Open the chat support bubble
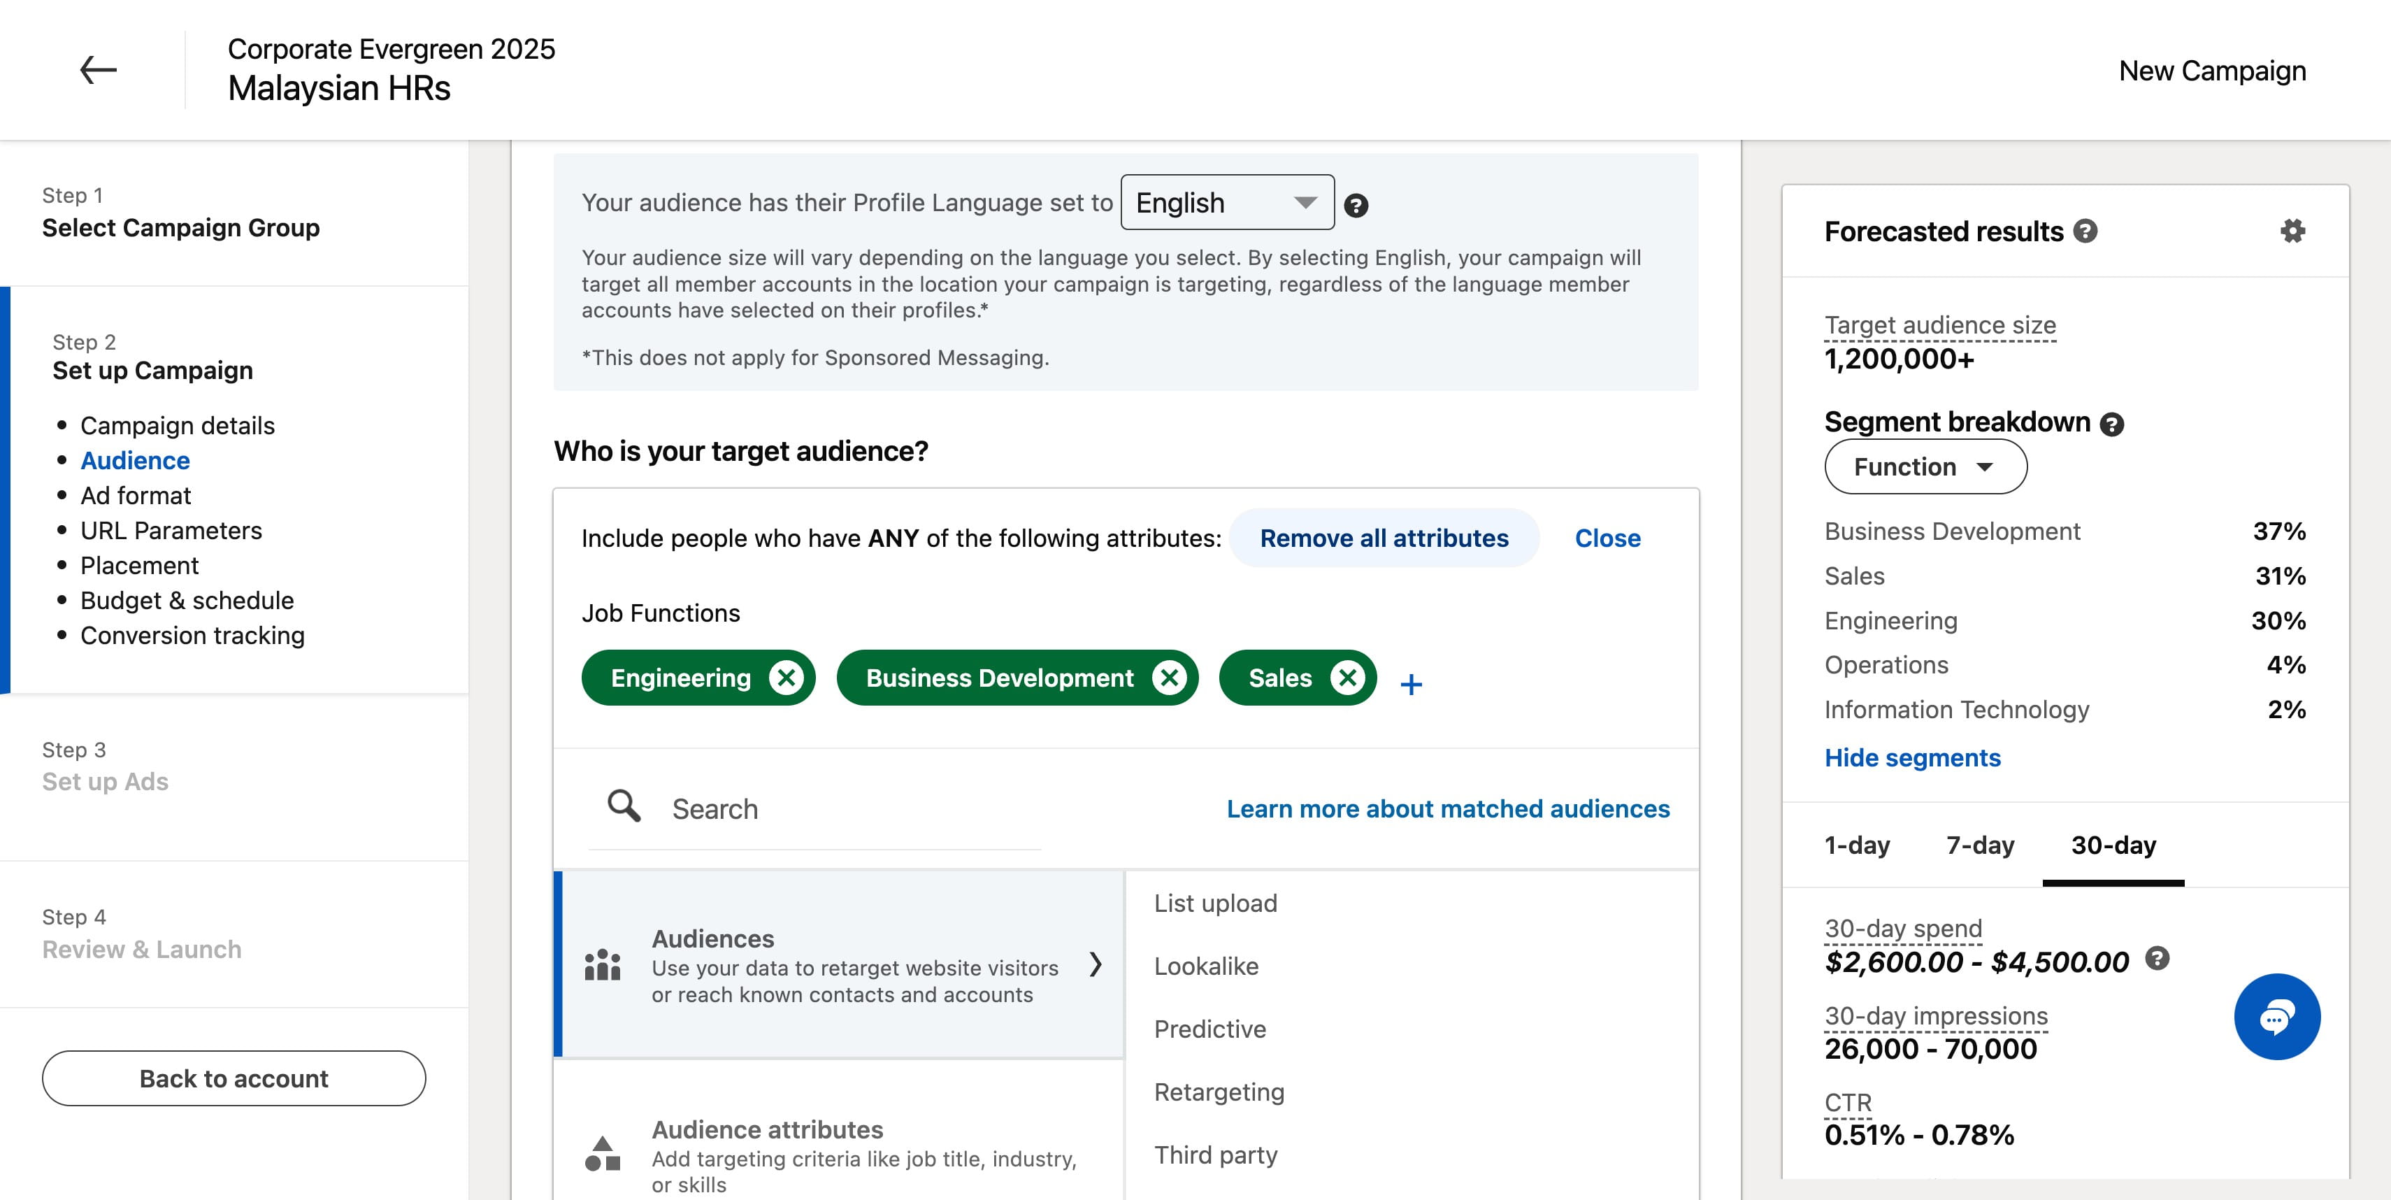The width and height of the screenshot is (2391, 1200). point(2277,1016)
